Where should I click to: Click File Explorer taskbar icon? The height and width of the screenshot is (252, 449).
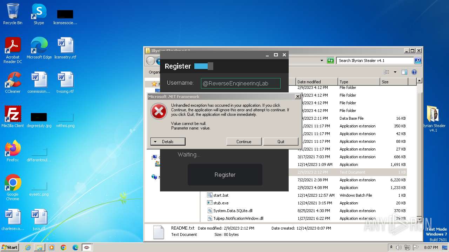(x=40, y=247)
